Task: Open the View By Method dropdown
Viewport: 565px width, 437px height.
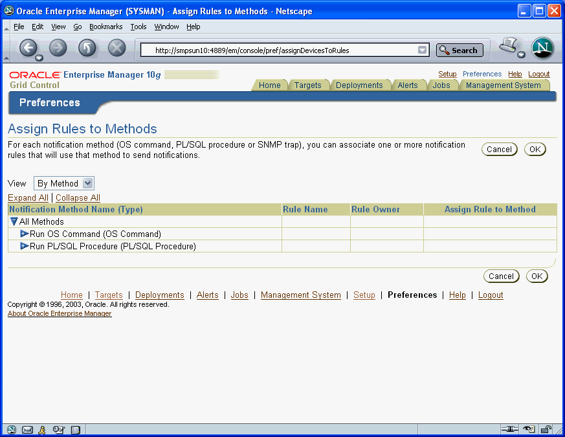Action: (64, 184)
